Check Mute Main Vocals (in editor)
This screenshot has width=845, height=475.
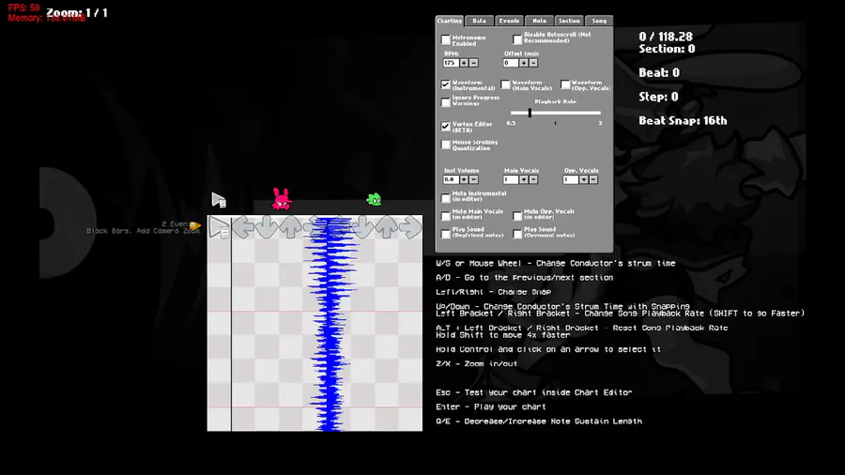tap(446, 216)
